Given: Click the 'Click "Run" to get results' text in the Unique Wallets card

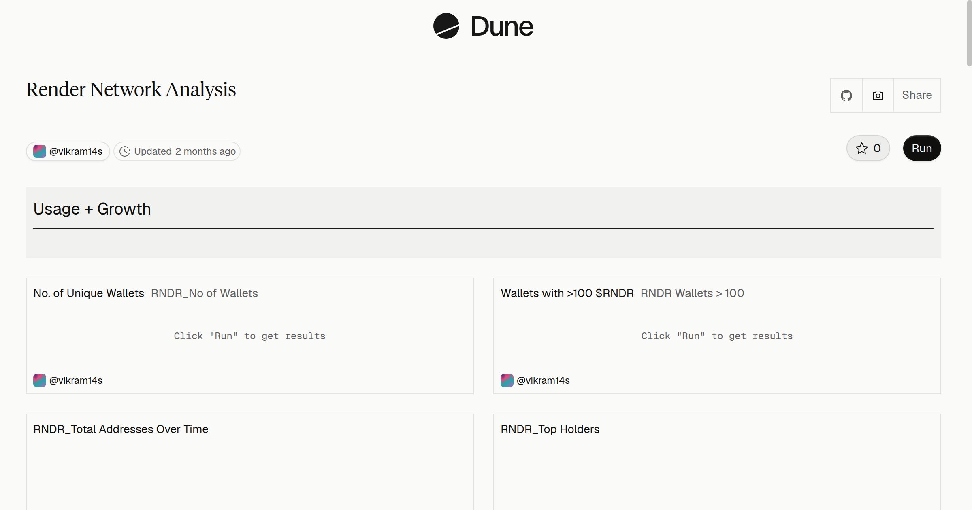Looking at the screenshot, I should tap(249, 336).
